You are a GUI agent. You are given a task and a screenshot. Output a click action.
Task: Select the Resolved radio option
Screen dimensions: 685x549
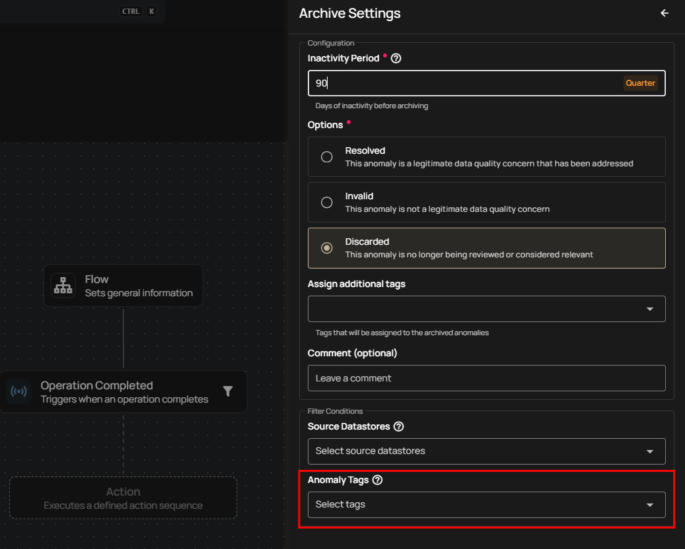point(326,157)
